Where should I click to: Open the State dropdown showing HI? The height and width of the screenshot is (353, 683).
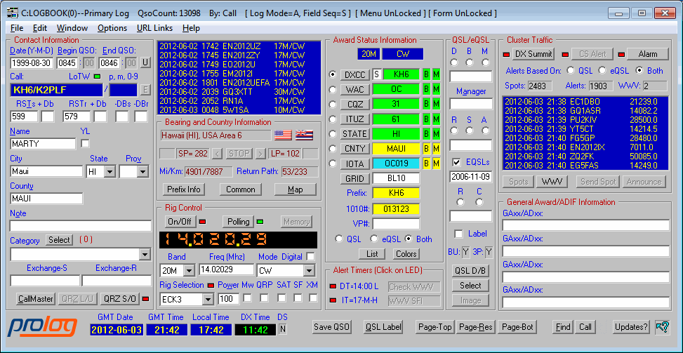(110, 171)
